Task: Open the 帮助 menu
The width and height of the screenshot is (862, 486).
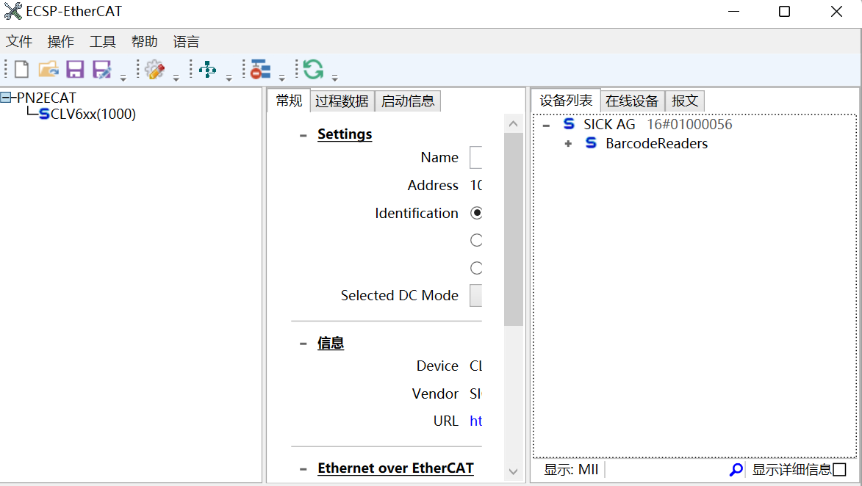Action: point(145,42)
